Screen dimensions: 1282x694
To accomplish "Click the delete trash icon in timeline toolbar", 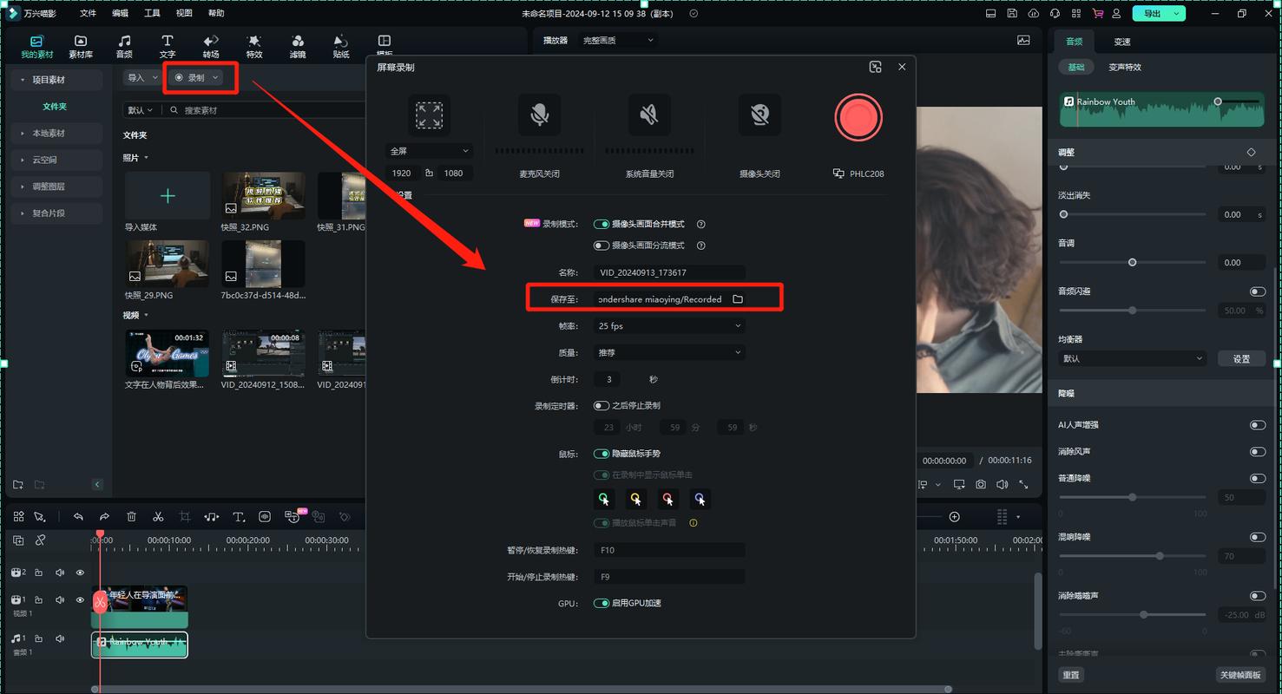I will click(131, 517).
